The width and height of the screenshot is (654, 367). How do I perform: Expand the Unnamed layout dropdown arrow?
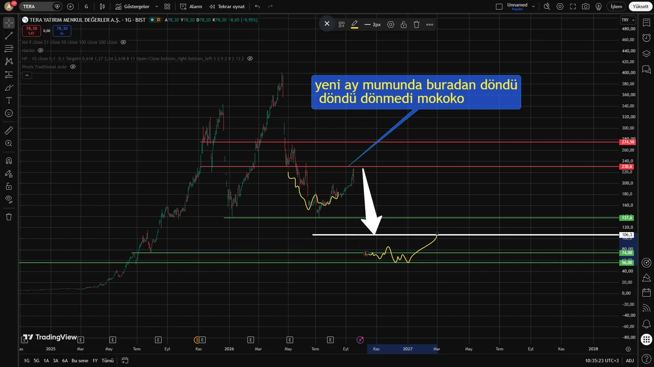pyautogui.click(x=533, y=7)
